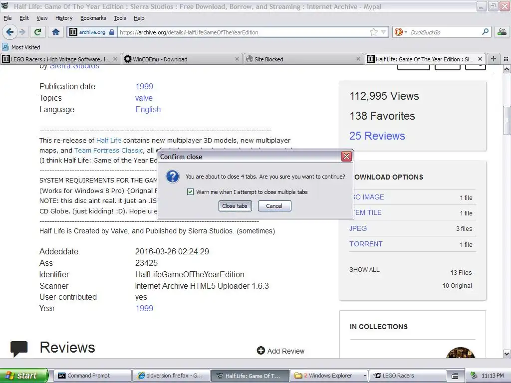Click SHOW ALL files link
Viewport: 511px width, 383px height.
tap(364, 270)
